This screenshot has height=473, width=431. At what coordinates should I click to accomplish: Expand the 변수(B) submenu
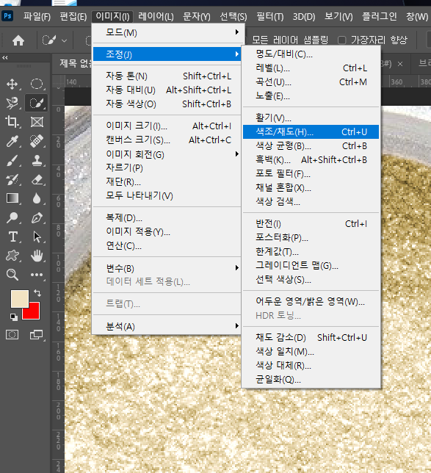coord(167,268)
